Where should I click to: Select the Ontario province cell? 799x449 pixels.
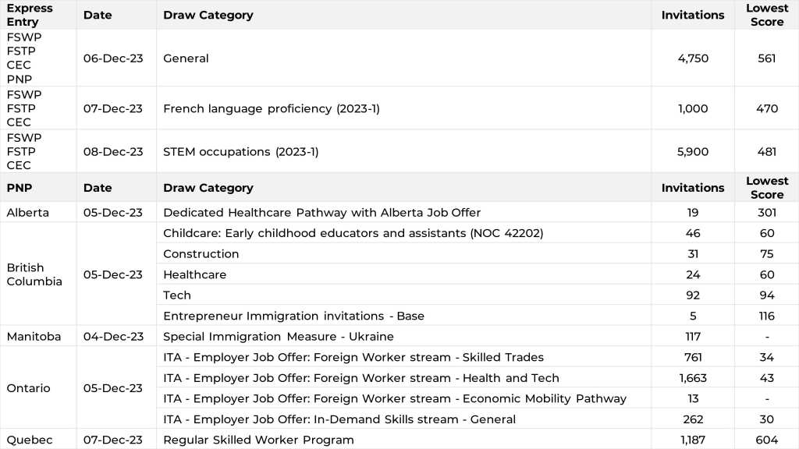[28, 388]
